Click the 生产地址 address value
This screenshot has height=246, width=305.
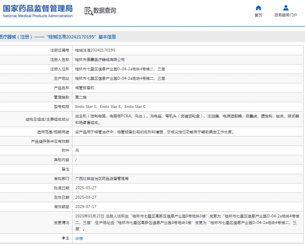tap(120, 78)
